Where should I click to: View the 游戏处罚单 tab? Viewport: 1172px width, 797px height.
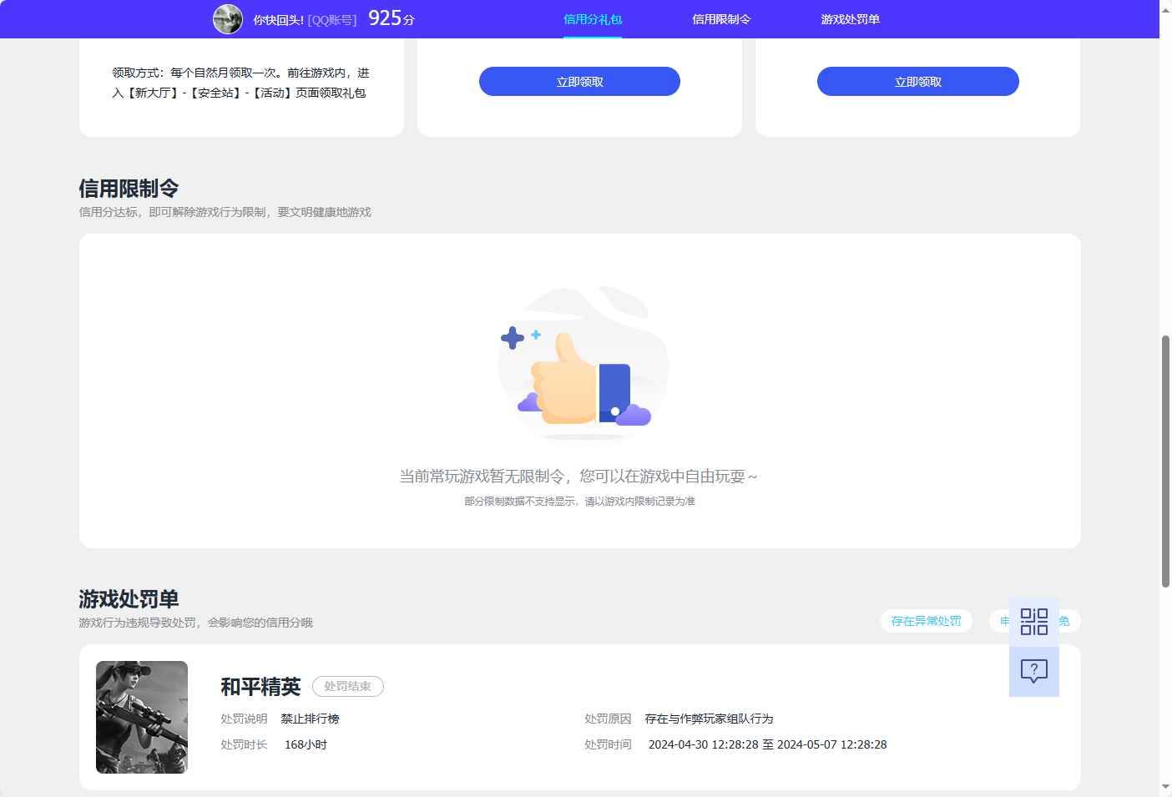(x=849, y=18)
